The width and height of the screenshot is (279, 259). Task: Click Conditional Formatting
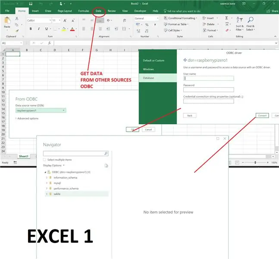180,18
